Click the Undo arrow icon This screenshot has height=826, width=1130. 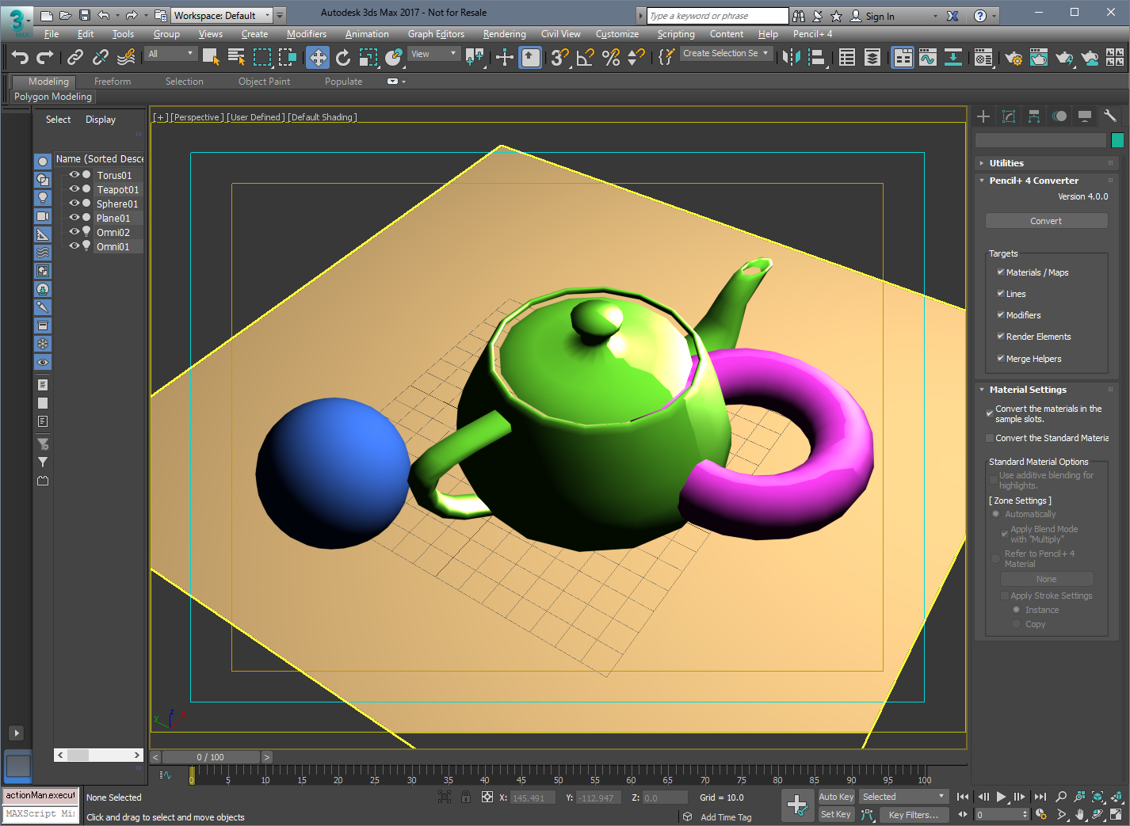coord(20,57)
